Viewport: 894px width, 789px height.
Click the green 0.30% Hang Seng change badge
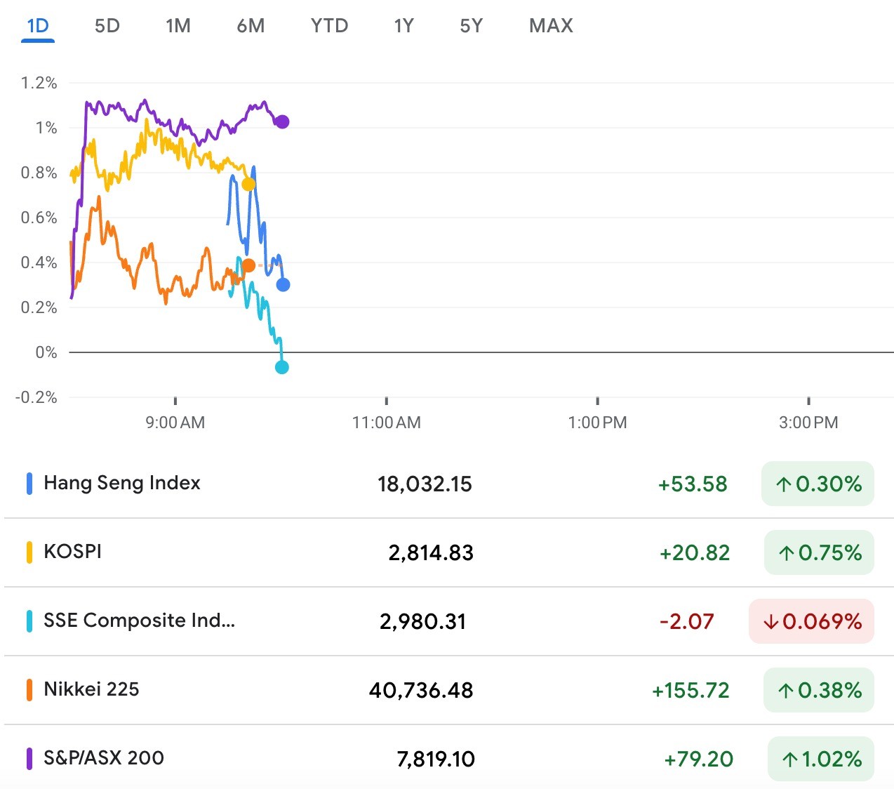[818, 484]
